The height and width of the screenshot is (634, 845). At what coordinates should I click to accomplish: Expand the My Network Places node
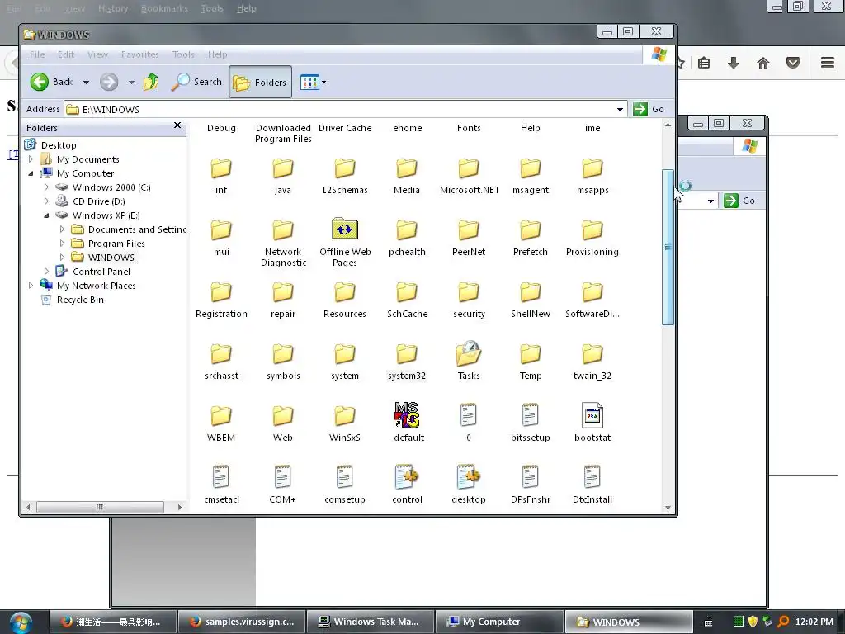pos(31,285)
